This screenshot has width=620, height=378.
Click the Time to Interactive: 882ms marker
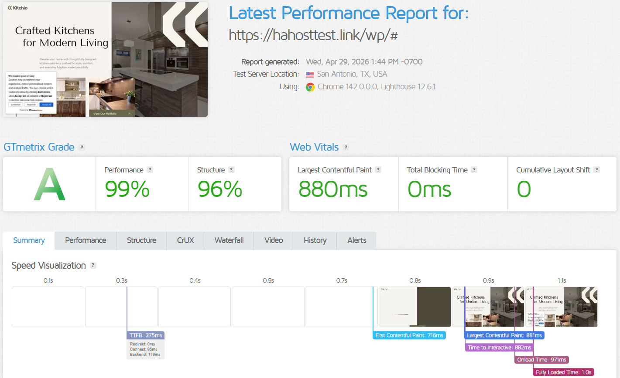[x=500, y=348]
